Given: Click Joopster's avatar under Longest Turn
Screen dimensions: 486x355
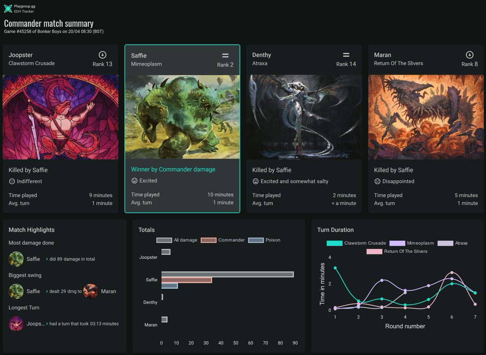Looking at the screenshot, I should coord(16,324).
